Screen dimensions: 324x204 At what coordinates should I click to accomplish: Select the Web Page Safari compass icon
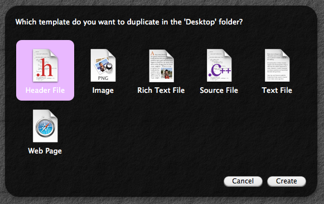[x=45, y=126]
